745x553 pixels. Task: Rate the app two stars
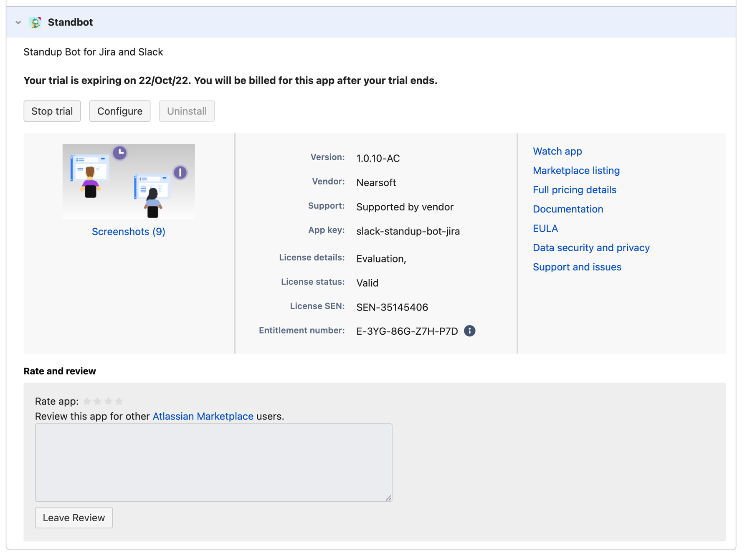click(97, 401)
